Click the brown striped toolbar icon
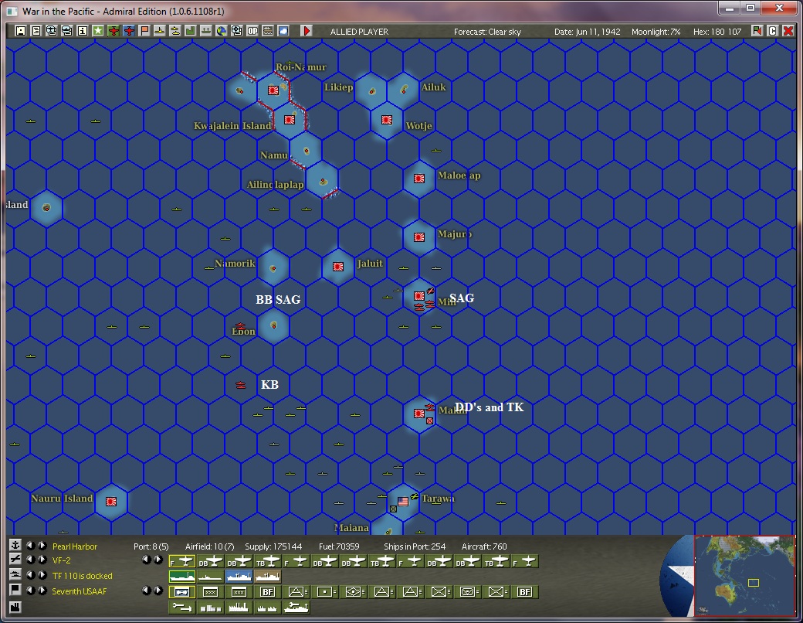 tap(268, 31)
